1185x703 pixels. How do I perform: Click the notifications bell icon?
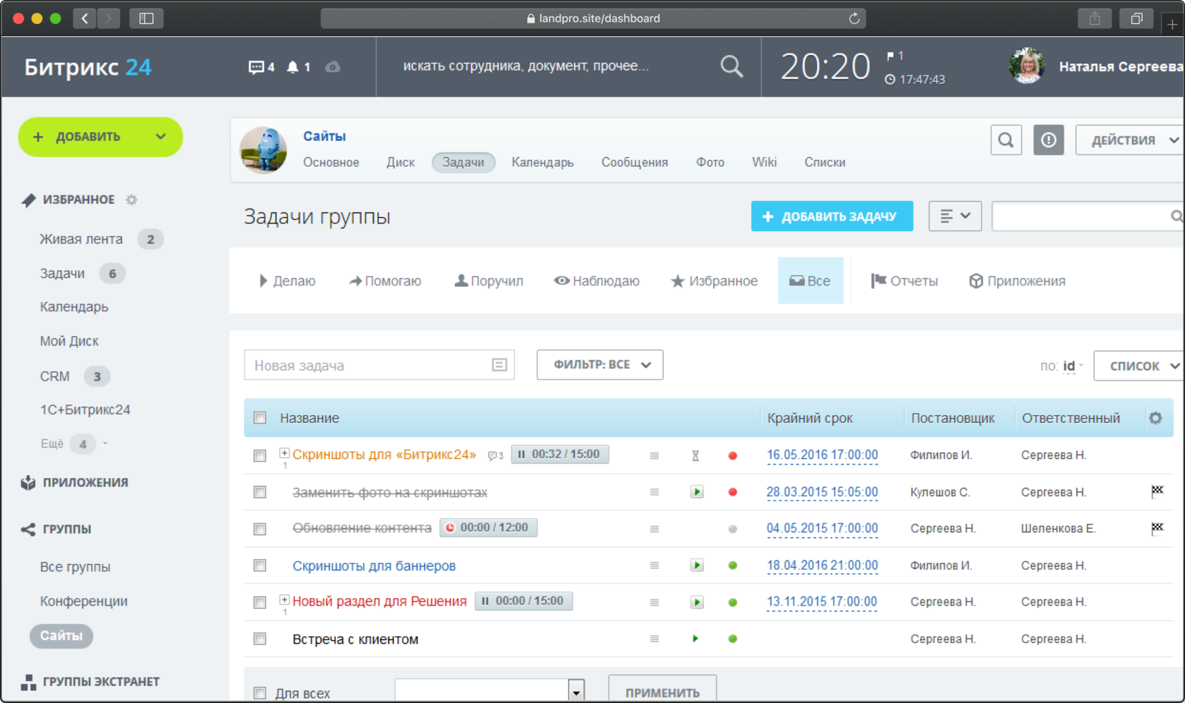pos(293,67)
